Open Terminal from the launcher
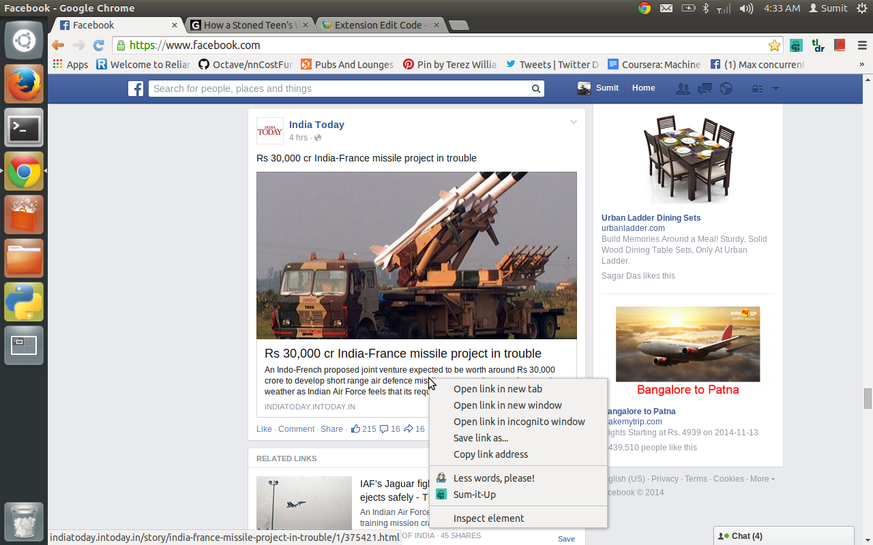 24,127
